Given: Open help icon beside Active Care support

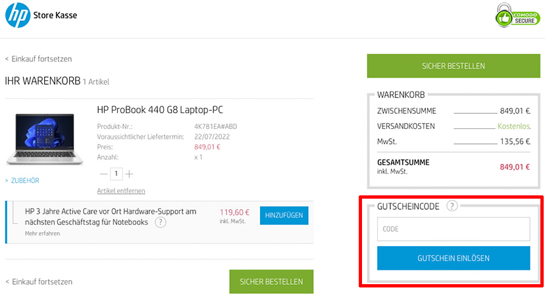Looking at the screenshot, I should (x=160, y=222).
